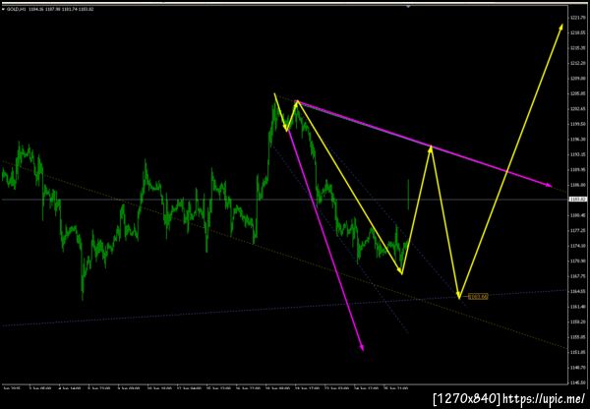The image size is (590, 409).
Task: Click the 1218.55 value on the price scale
Action: click(x=579, y=33)
